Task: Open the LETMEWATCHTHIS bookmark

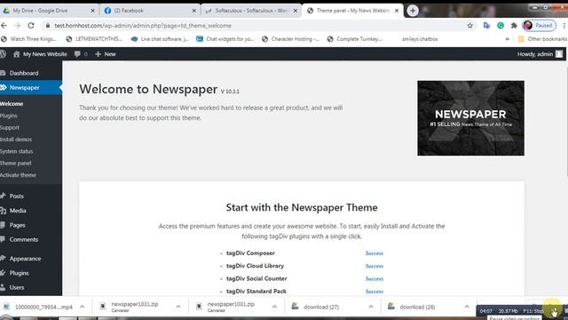Action: coord(94,39)
